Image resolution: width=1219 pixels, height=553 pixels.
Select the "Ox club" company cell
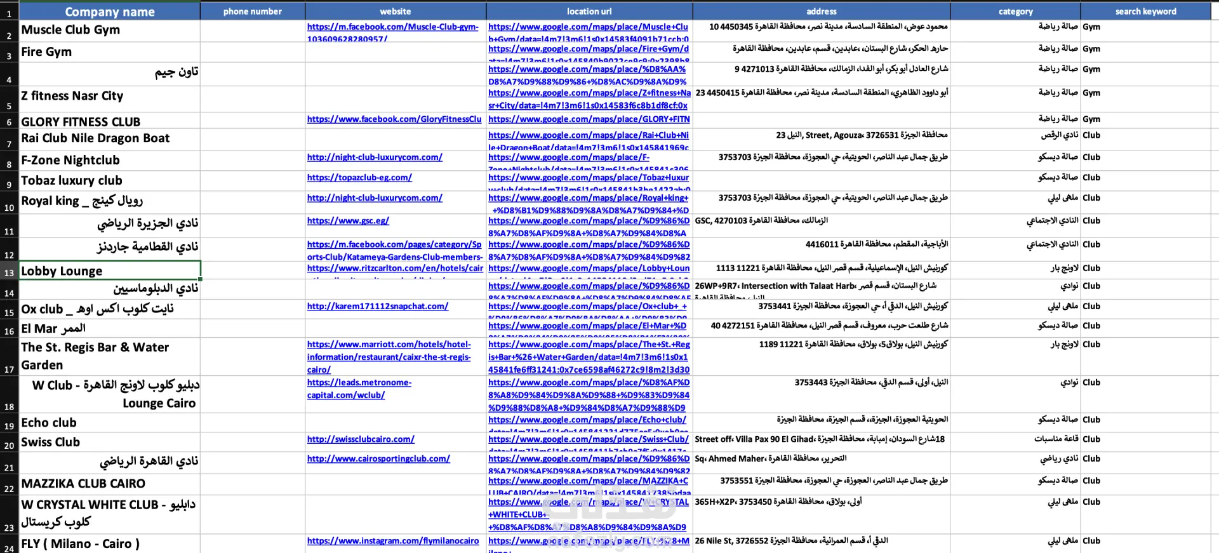pos(110,309)
